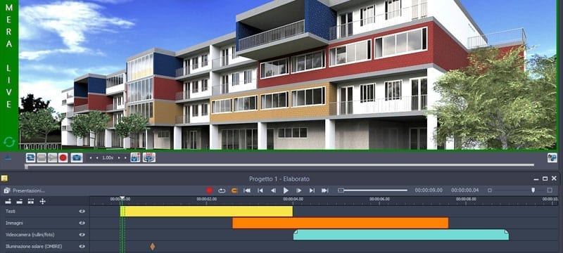Select the cyan Videocamera clip
Screen dimensions: 563x253
[400, 235]
